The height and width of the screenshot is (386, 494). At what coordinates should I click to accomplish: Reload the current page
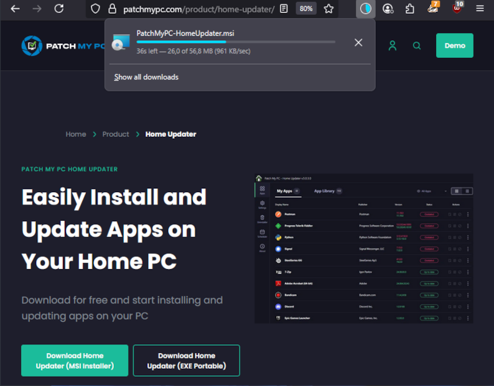coord(59,9)
